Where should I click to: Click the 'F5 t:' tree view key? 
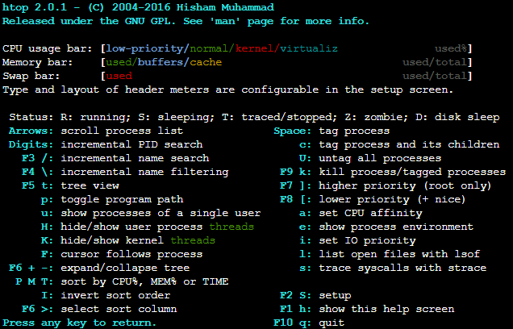pos(37,186)
